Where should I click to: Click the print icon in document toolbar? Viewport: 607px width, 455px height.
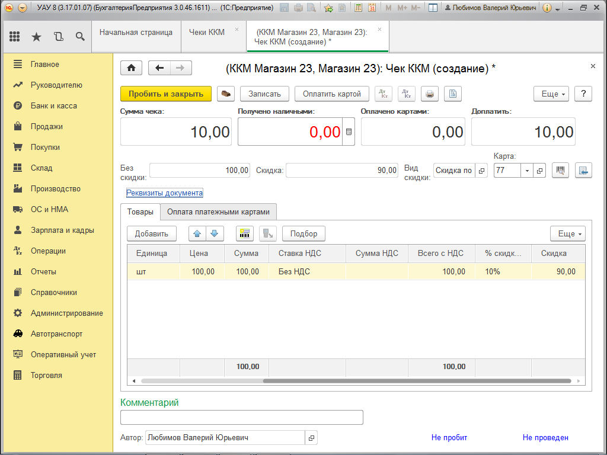[430, 94]
